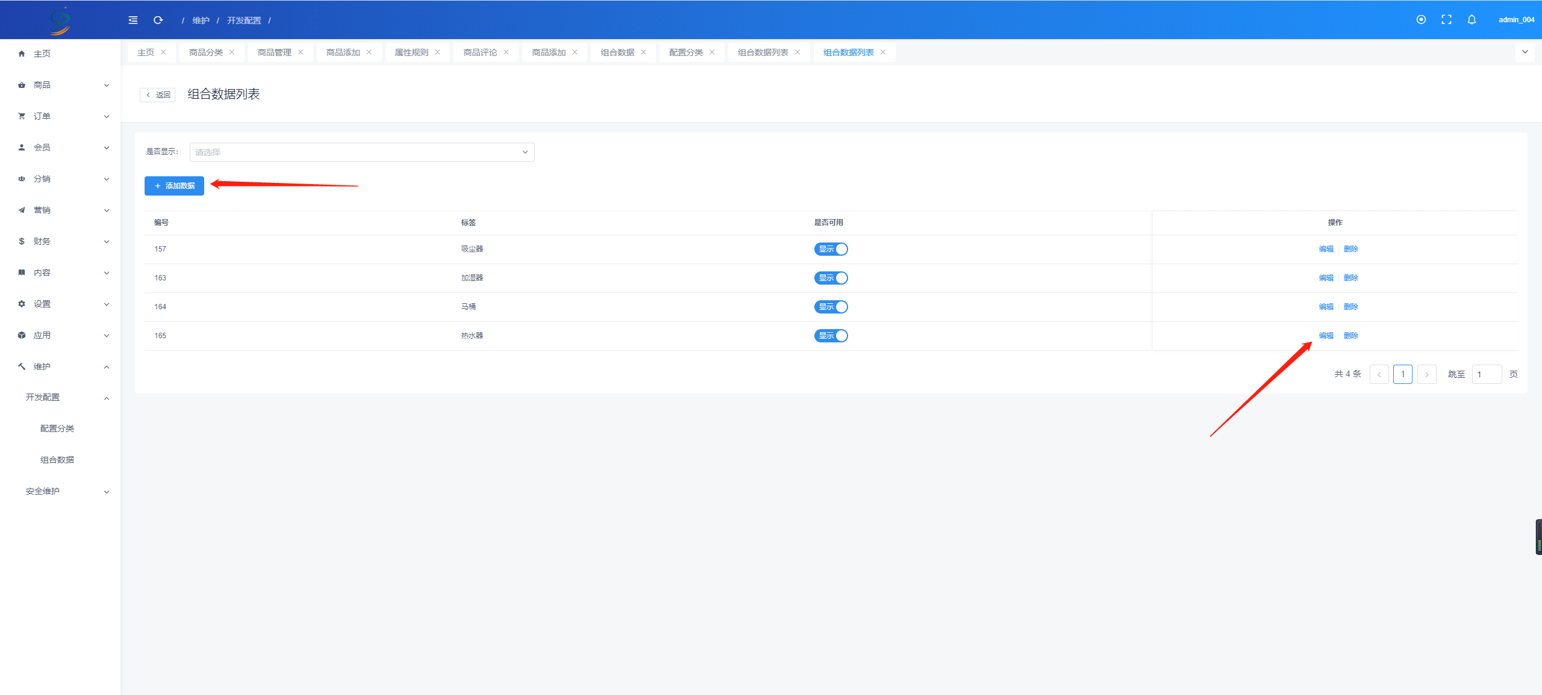
Task: Close the 主页 tab
Action: coord(163,52)
